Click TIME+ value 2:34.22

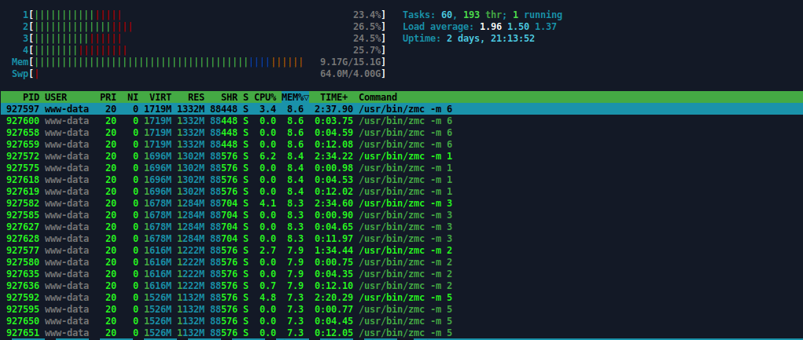coord(334,156)
